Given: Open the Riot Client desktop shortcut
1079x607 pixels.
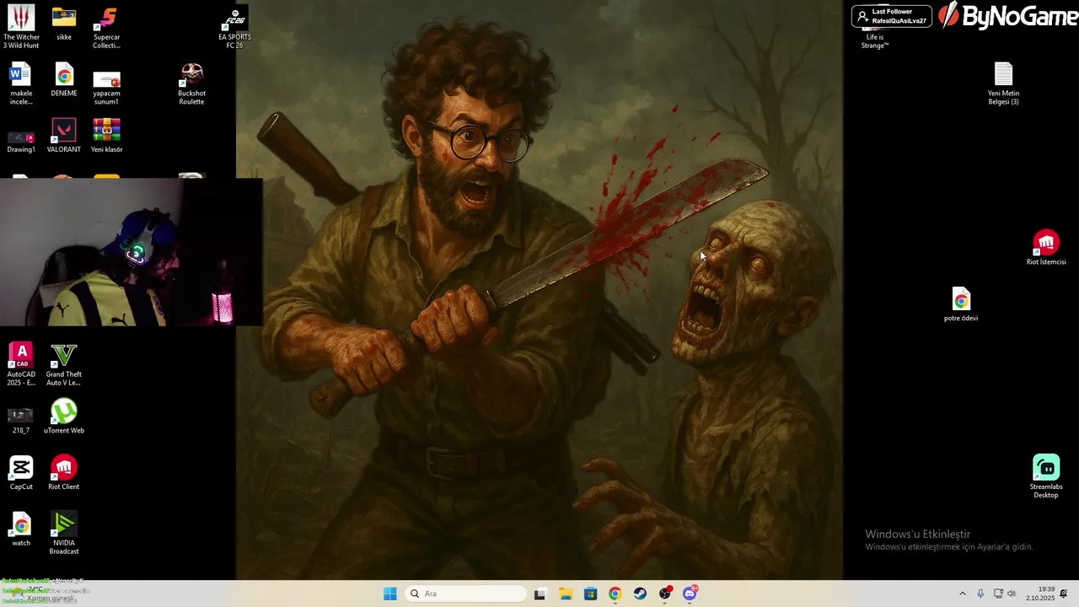Looking at the screenshot, I should click(64, 473).
